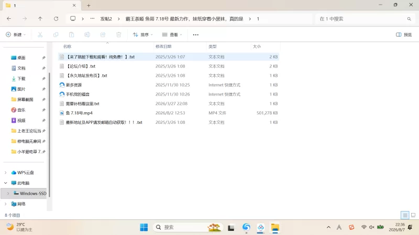
Task: Click the Paste clipboard icon
Action: (x=71, y=34)
